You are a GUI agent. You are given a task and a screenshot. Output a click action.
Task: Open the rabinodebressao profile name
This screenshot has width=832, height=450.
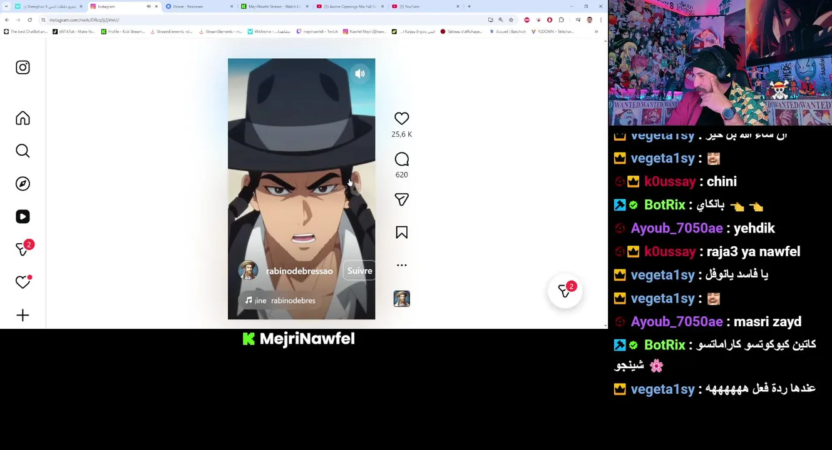[299, 271]
